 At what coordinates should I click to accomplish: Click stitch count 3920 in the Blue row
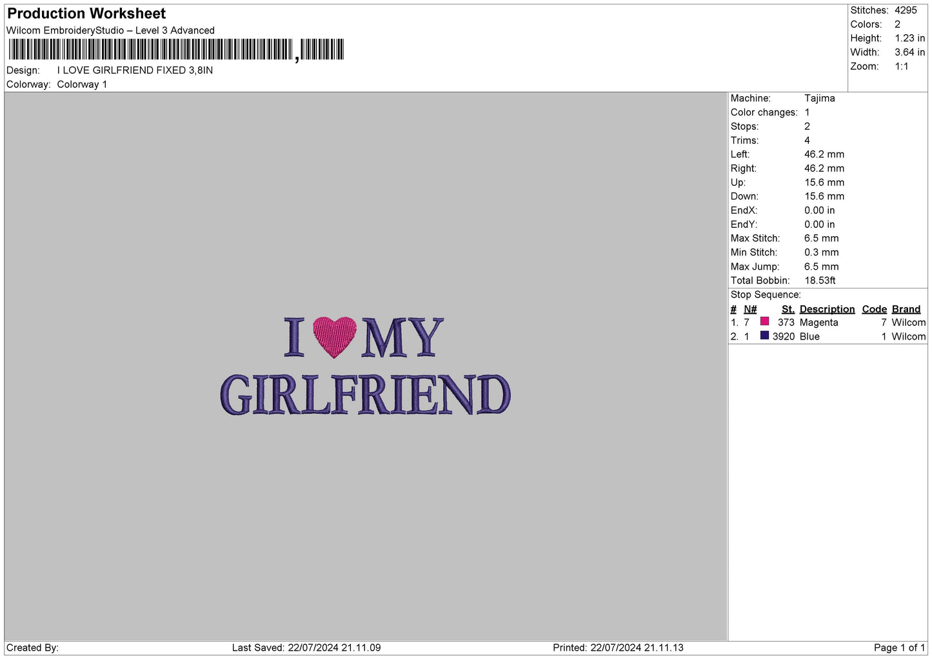[784, 337]
